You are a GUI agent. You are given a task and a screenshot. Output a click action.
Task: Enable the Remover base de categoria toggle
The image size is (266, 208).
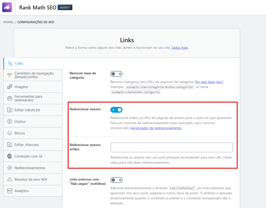pos(116,74)
